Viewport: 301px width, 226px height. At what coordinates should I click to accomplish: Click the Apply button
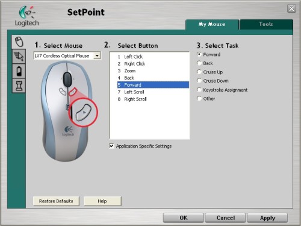click(x=267, y=218)
